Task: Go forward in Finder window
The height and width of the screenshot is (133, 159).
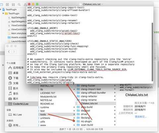Action: click(x=14, y=52)
